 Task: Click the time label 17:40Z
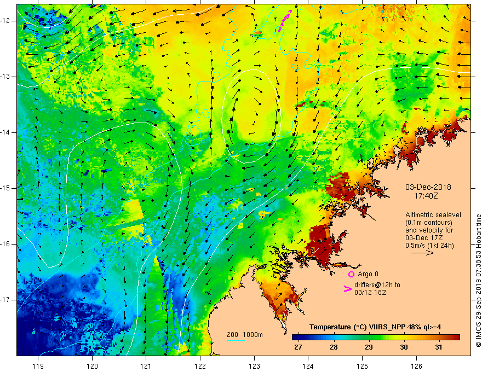tap(426, 195)
